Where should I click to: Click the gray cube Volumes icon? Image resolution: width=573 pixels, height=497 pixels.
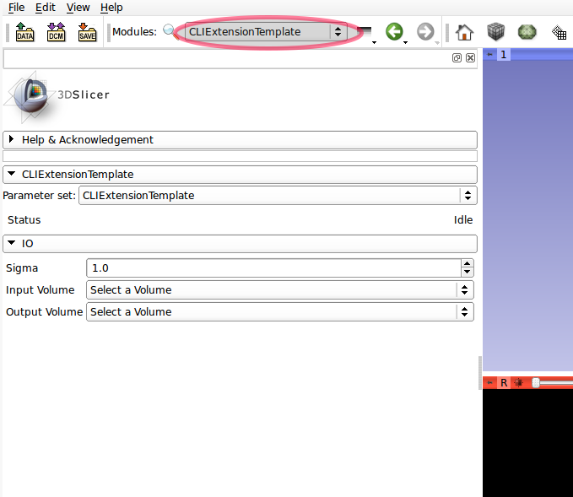tap(495, 32)
